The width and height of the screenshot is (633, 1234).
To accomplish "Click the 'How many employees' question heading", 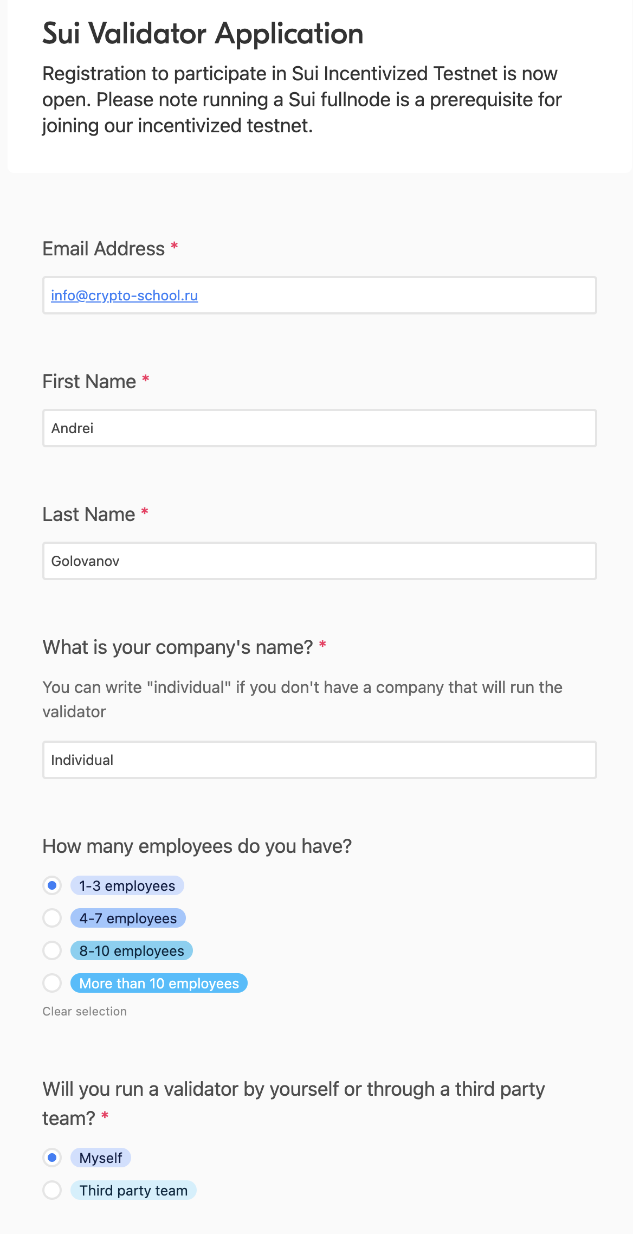I will tap(197, 846).
